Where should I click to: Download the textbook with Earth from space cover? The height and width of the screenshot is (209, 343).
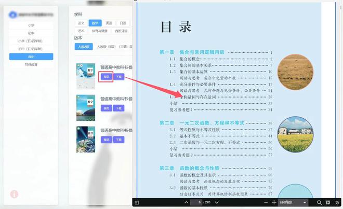[119, 140]
